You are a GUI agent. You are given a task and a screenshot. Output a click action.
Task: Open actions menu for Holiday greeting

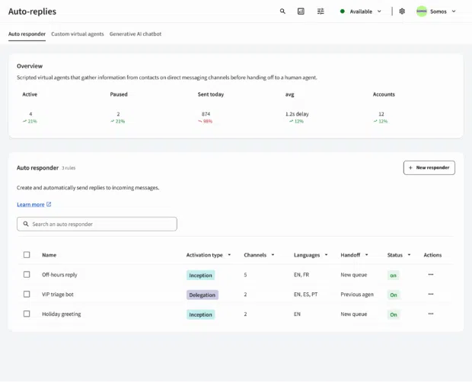(x=431, y=314)
